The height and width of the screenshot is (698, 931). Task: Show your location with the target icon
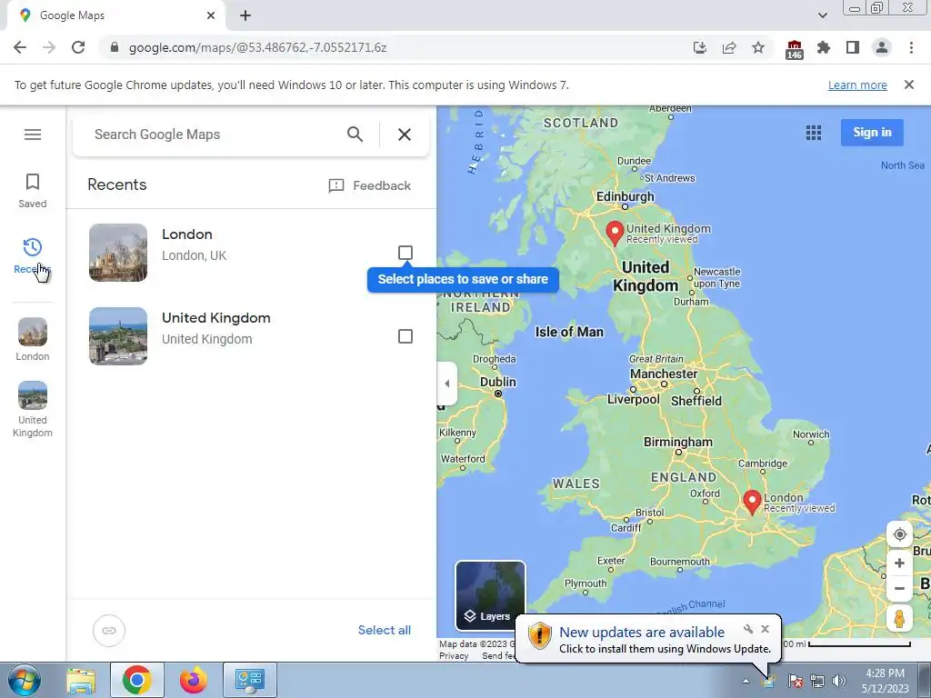(x=899, y=534)
